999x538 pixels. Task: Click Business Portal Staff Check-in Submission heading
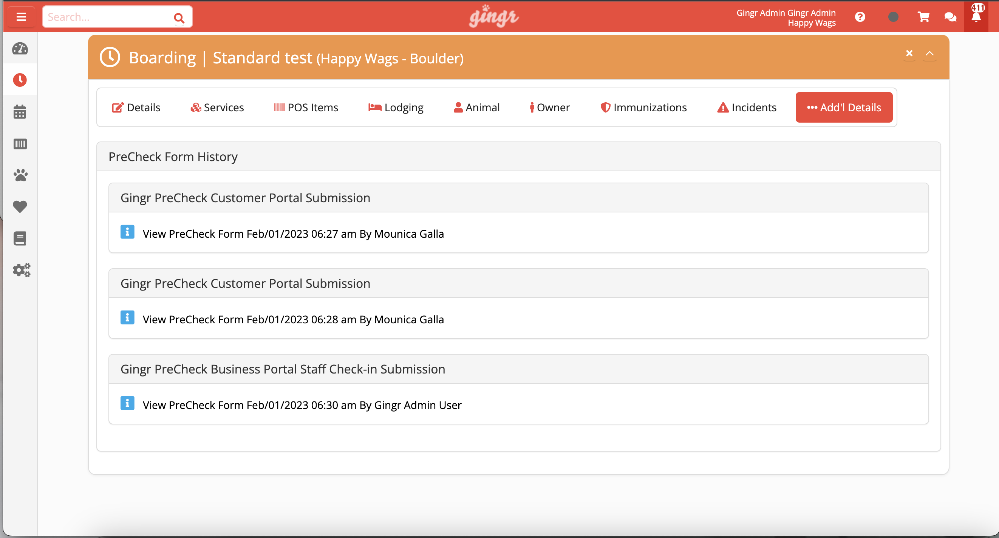(x=283, y=369)
